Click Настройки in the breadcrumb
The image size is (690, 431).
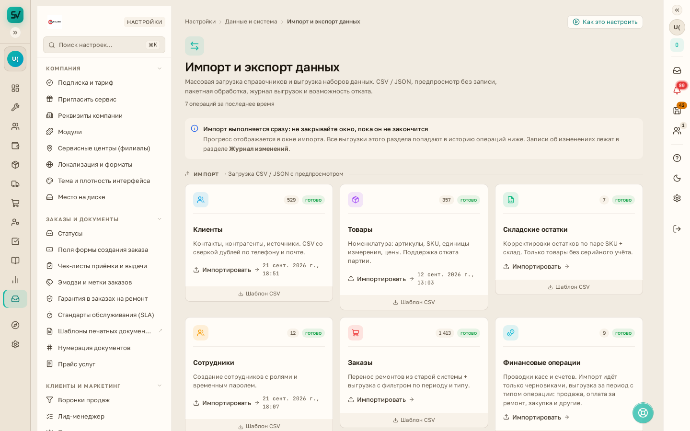pyautogui.click(x=200, y=22)
